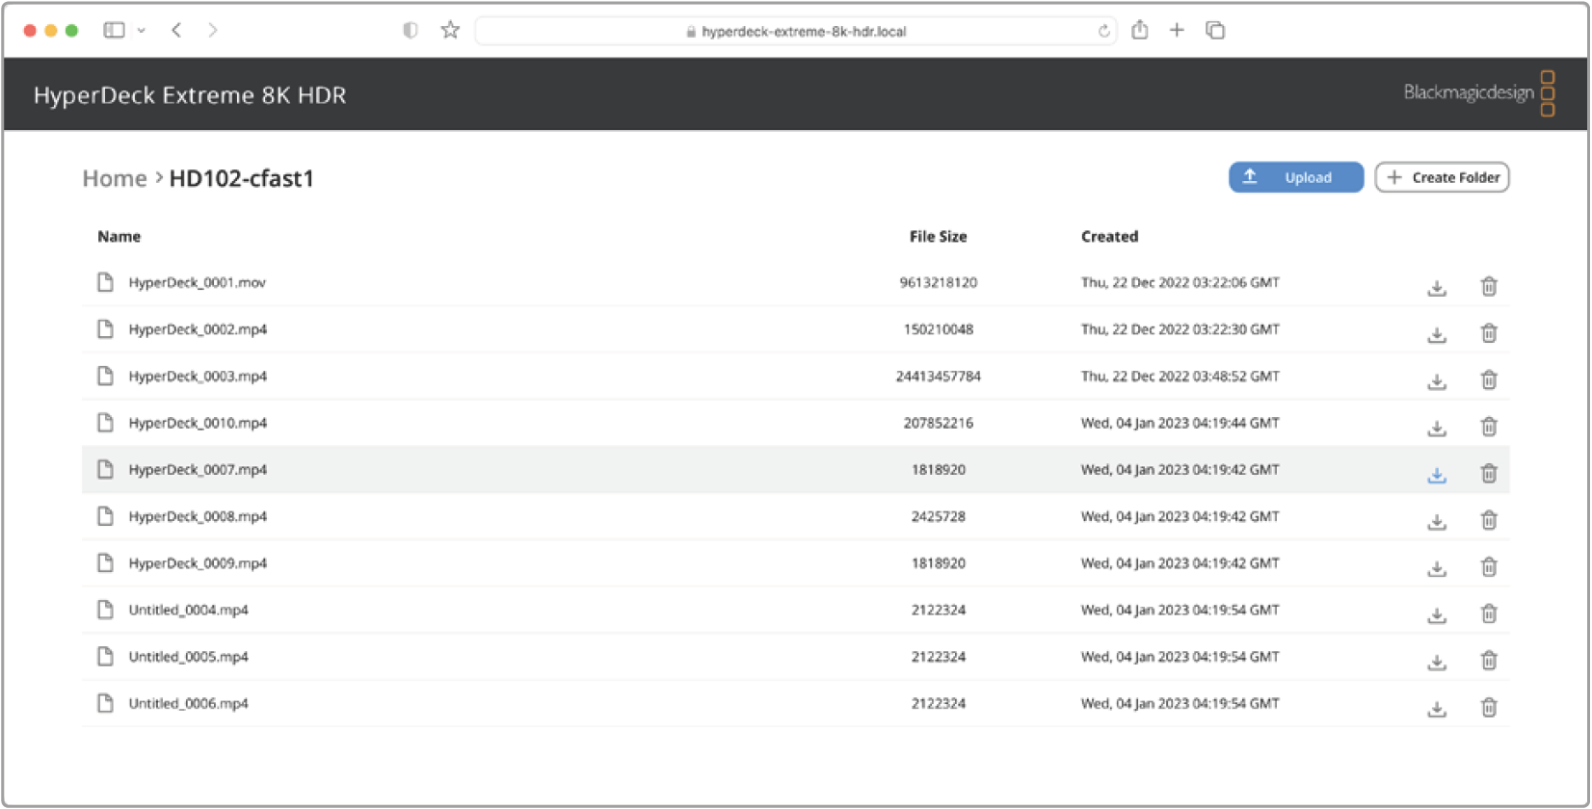Click the File Size column header

coord(939,236)
